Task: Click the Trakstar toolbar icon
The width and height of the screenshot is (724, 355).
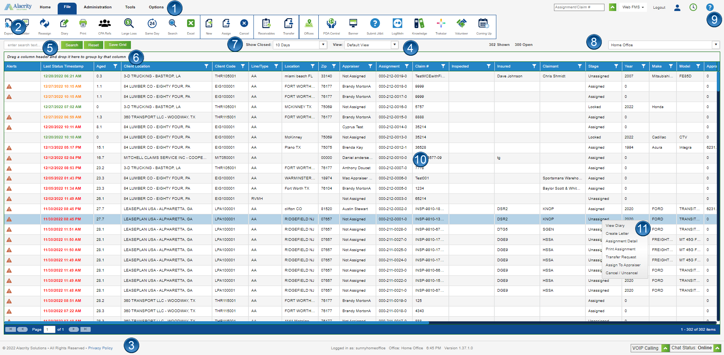Action: 441,24
